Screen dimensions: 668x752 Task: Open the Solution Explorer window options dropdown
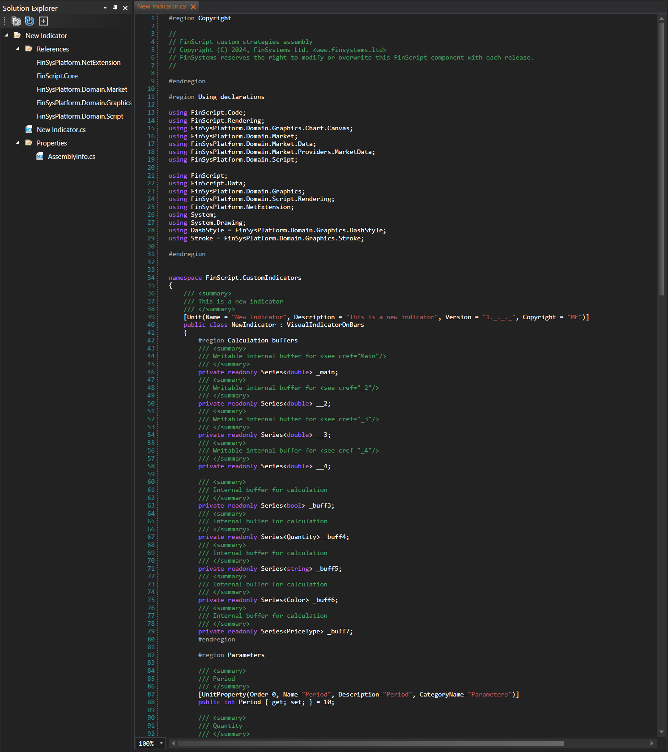point(105,8)
